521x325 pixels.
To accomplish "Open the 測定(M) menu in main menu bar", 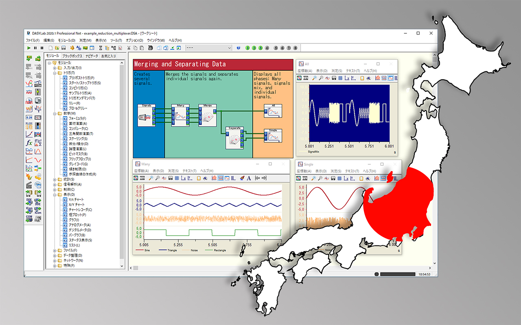I will coord(85,40).
